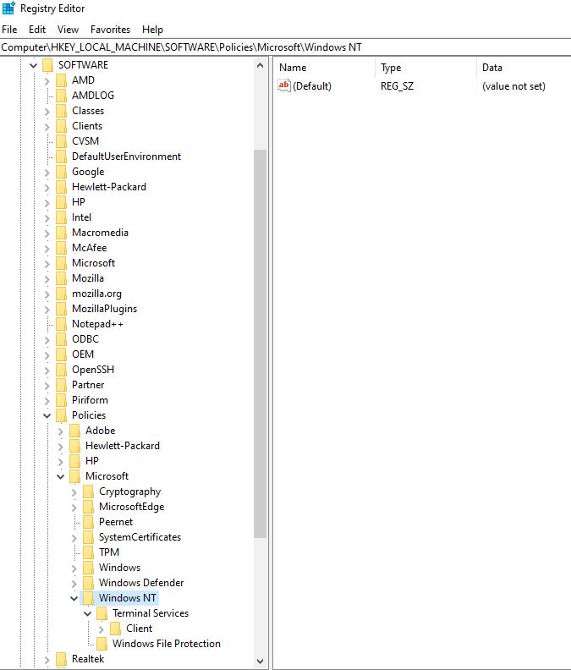This screenshot has width=571, height=670.
Task: Click the Mozilla folder icon
Action: pyautogui.click(x=62, y=278)
